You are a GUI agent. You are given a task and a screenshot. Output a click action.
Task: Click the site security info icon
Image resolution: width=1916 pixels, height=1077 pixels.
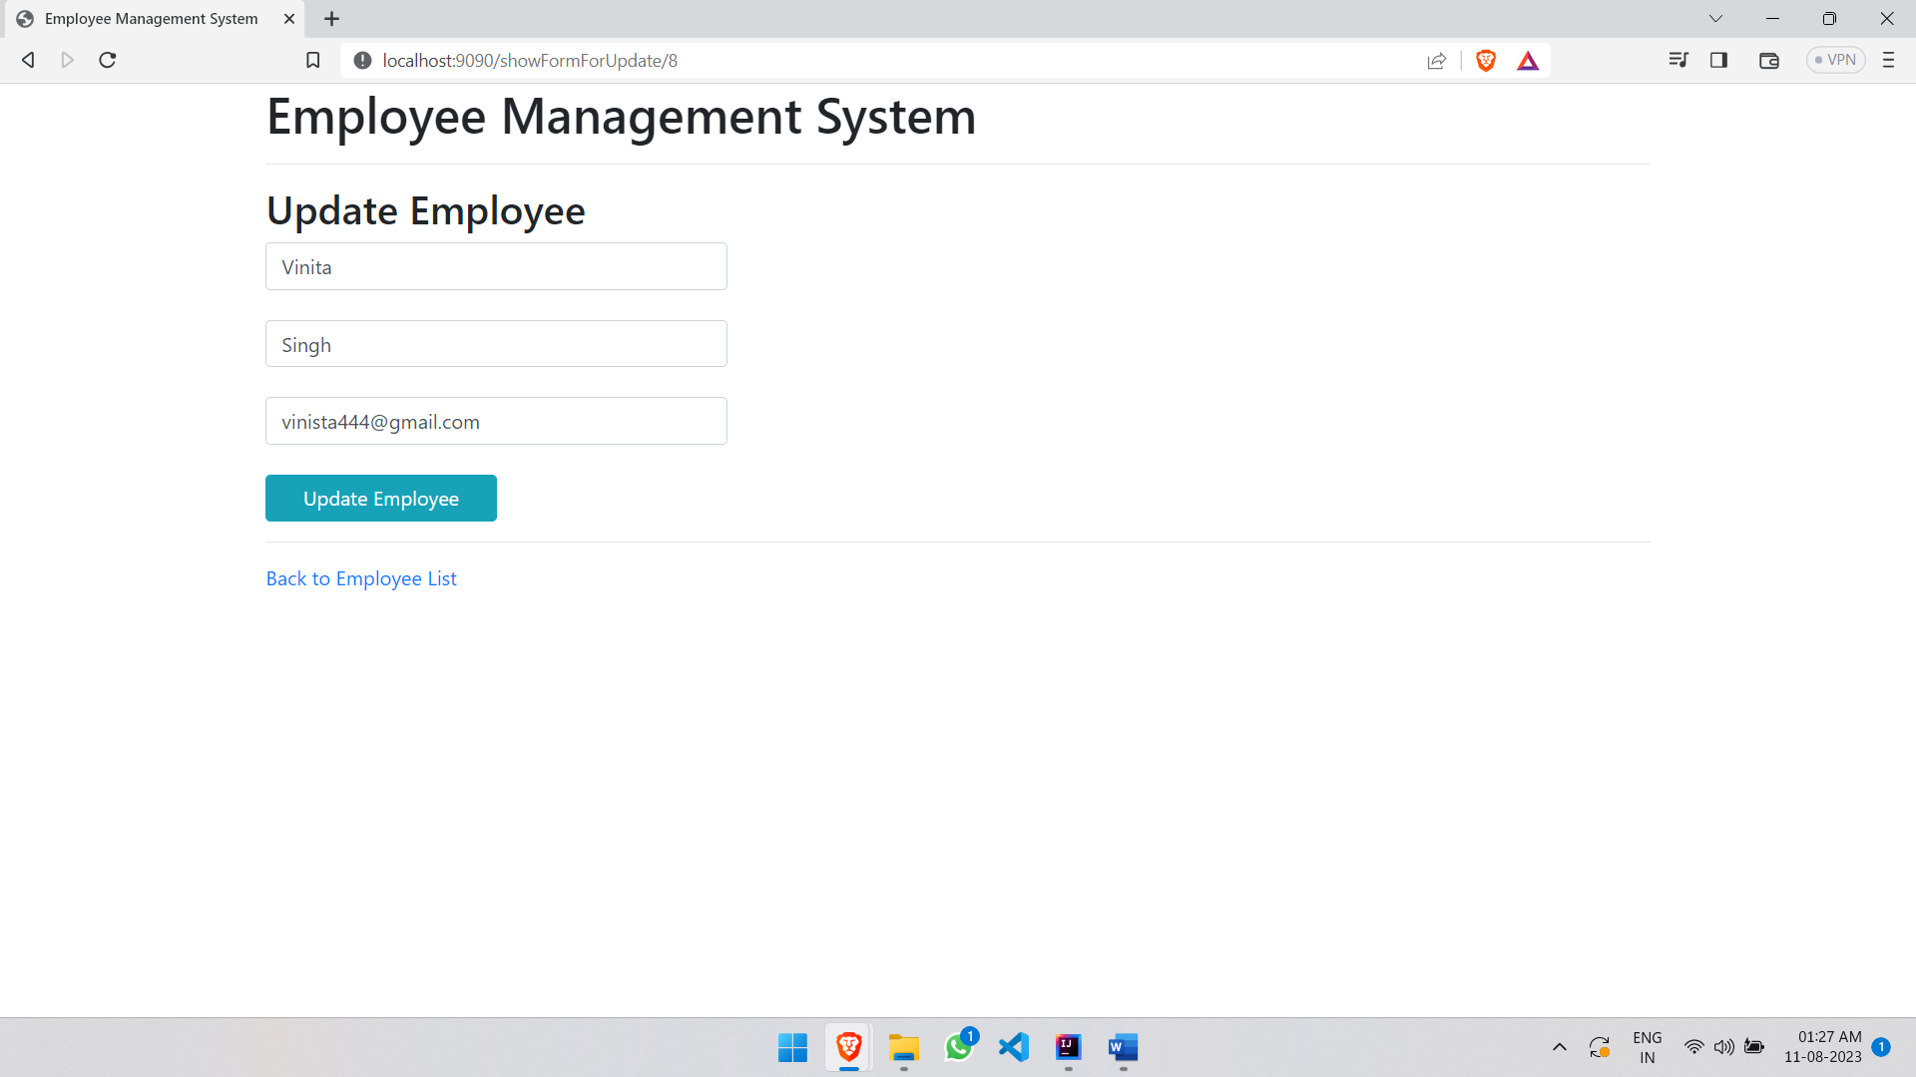tap(361, 60)
